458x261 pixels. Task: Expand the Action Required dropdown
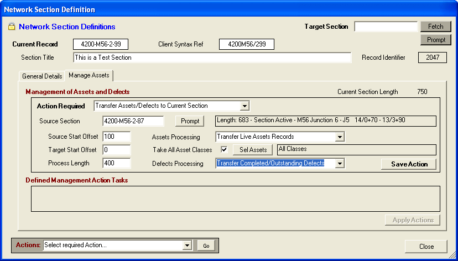(245, 106)
